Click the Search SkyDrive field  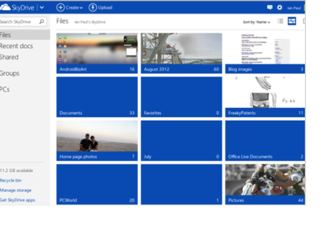[23, 22]
